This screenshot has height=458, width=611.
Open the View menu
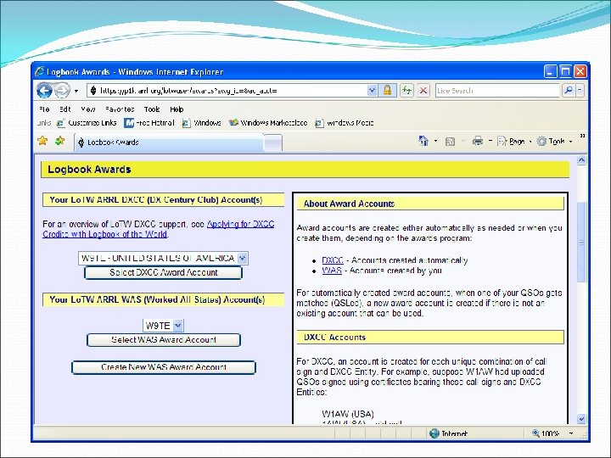(x=88, y=109)
